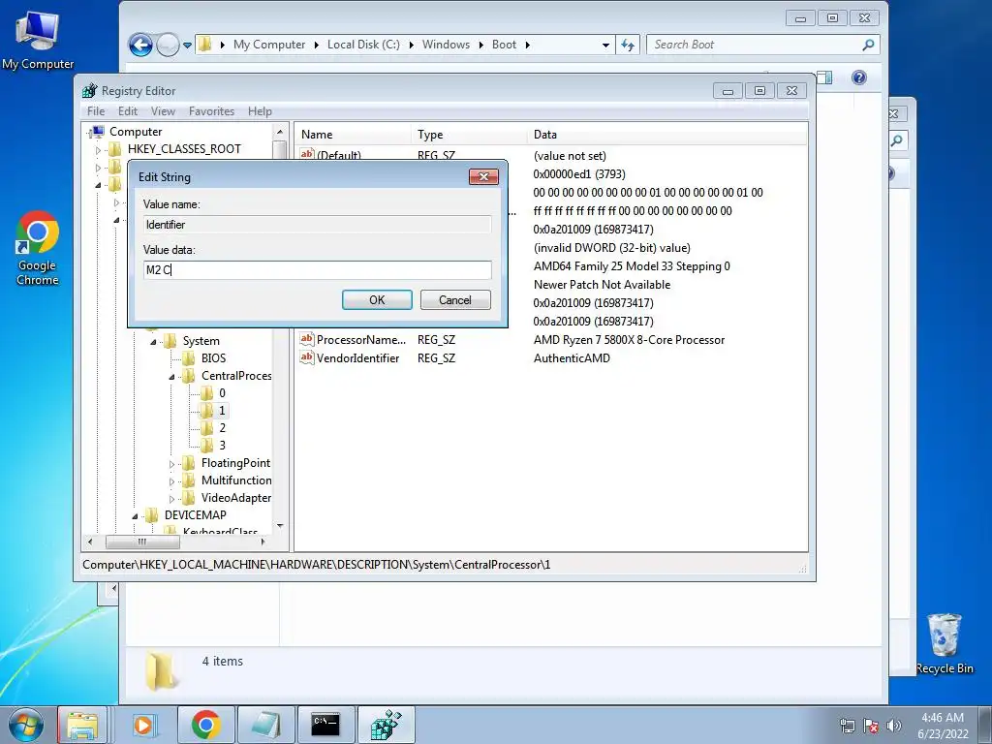This screenshot has width=992, height=744.
Task: Click tree pane horizontal scrollbar thumb
Action: (143, 542)
